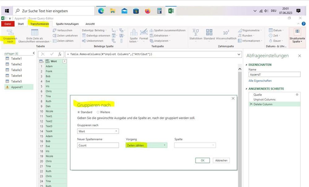Switch to the Start tab
The image size is (309, 187).
click(21, 24)
